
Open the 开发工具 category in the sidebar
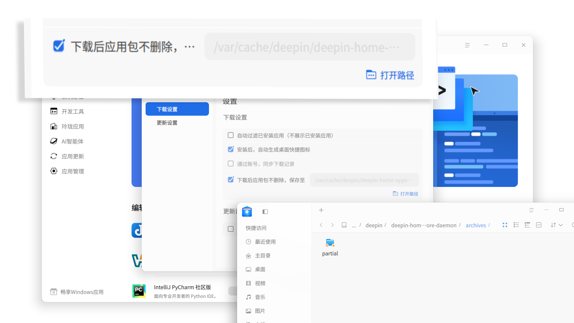(73, 111)
